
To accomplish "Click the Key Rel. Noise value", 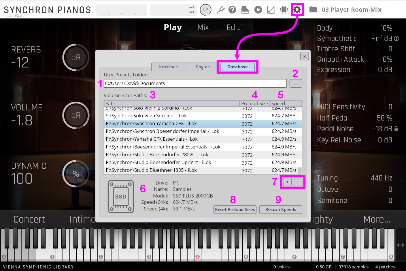I will [385, 140].
